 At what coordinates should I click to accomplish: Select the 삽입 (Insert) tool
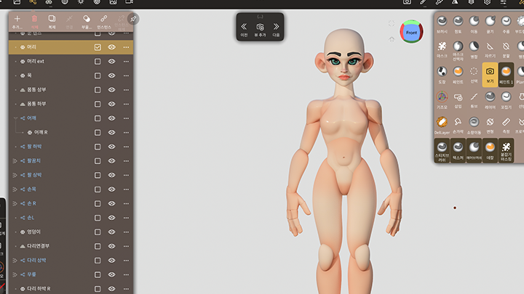click(458, 100)
